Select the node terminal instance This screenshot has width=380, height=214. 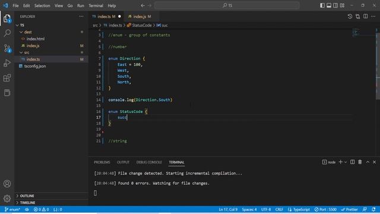(x=329, y=162)
